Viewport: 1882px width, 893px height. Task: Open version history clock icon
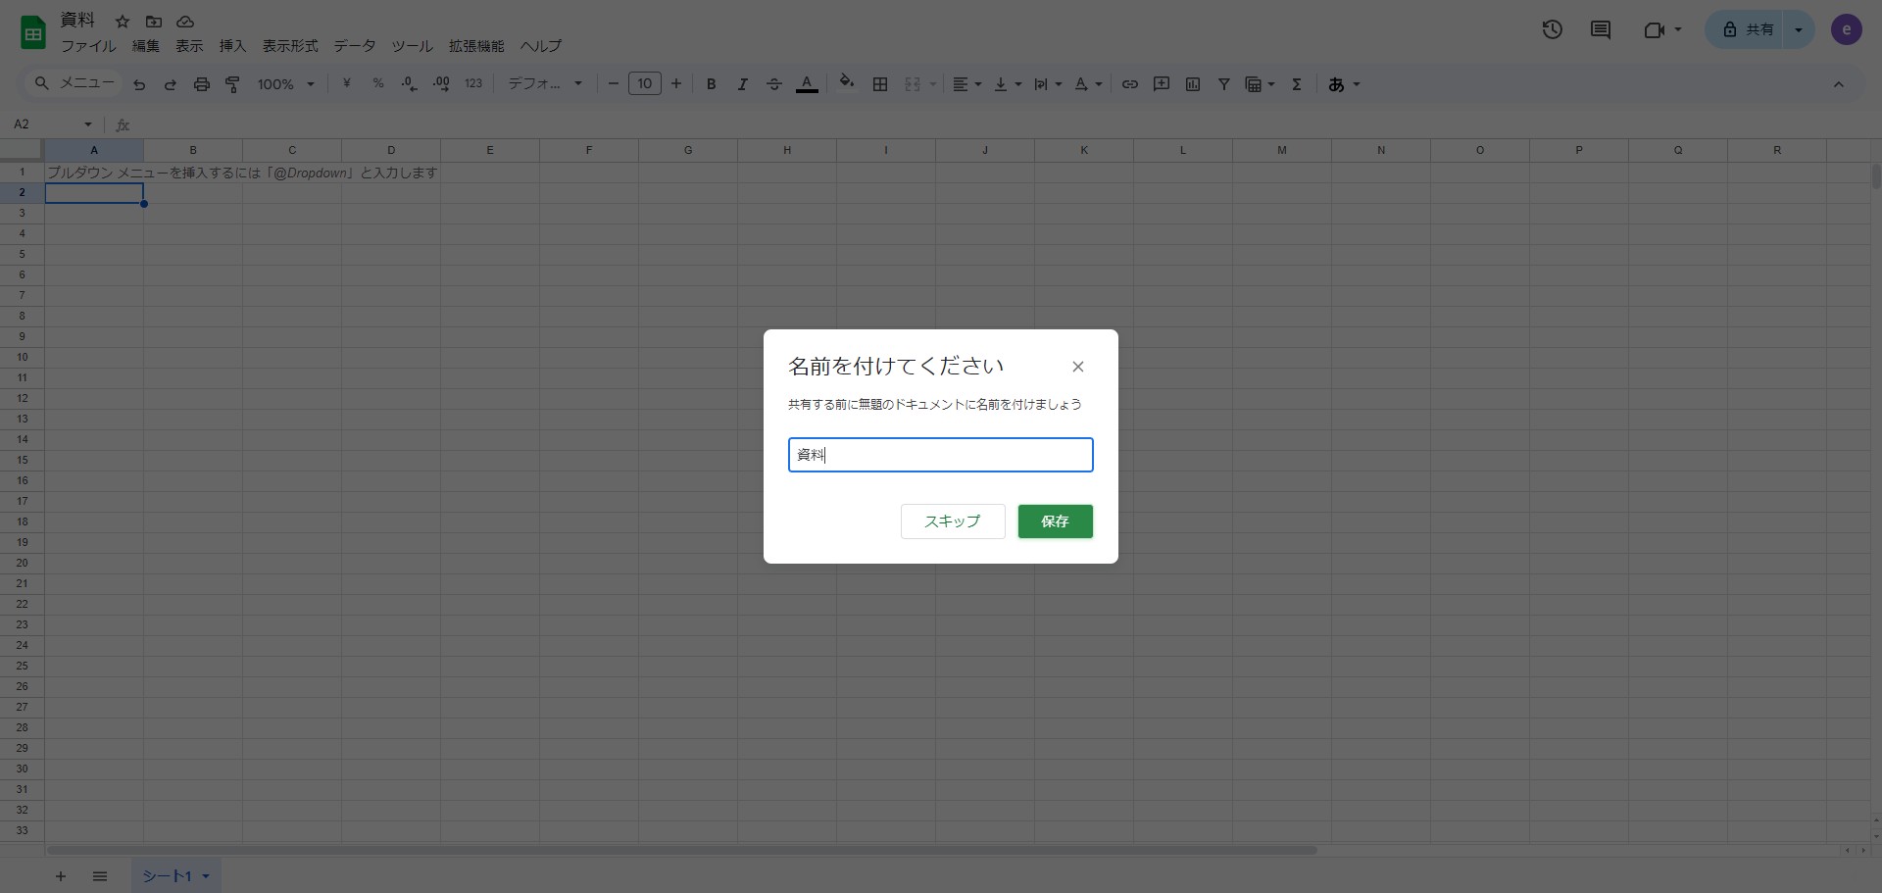tap(1552, 29)
